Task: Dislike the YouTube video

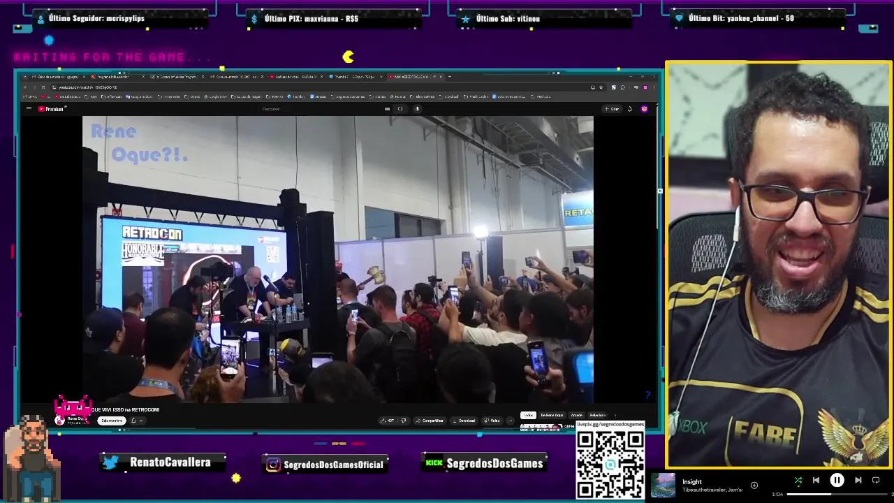Action: pyautogui.click(x=403, y=421)
